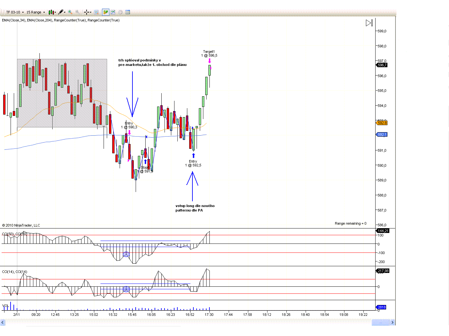The width and height of the screenshot is (449, 336).
Task: Click the Entry 1 @ 592,5 label
Action: click(193, 164)
